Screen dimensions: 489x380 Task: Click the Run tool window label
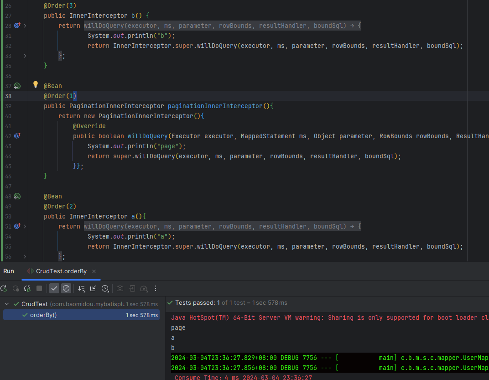pos(9,271)
